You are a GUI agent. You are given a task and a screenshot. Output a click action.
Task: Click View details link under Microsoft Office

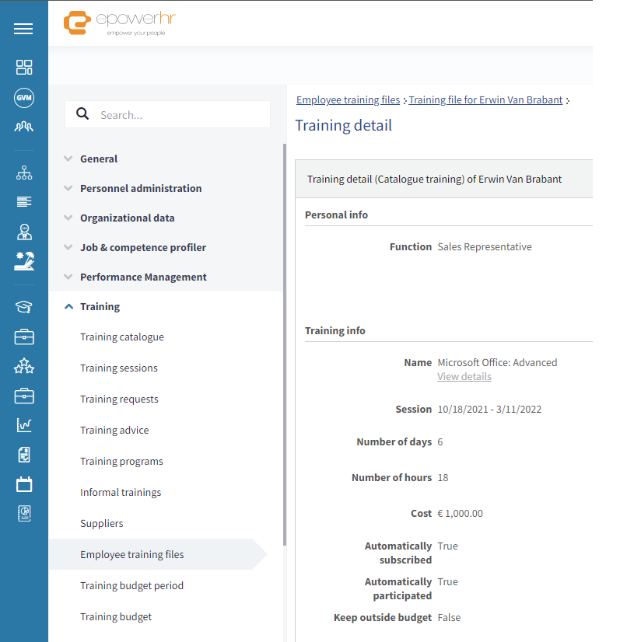464,377
